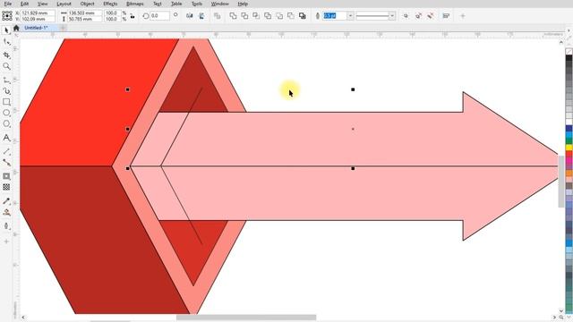
Task: Open the Help menu
Action: 243,4
